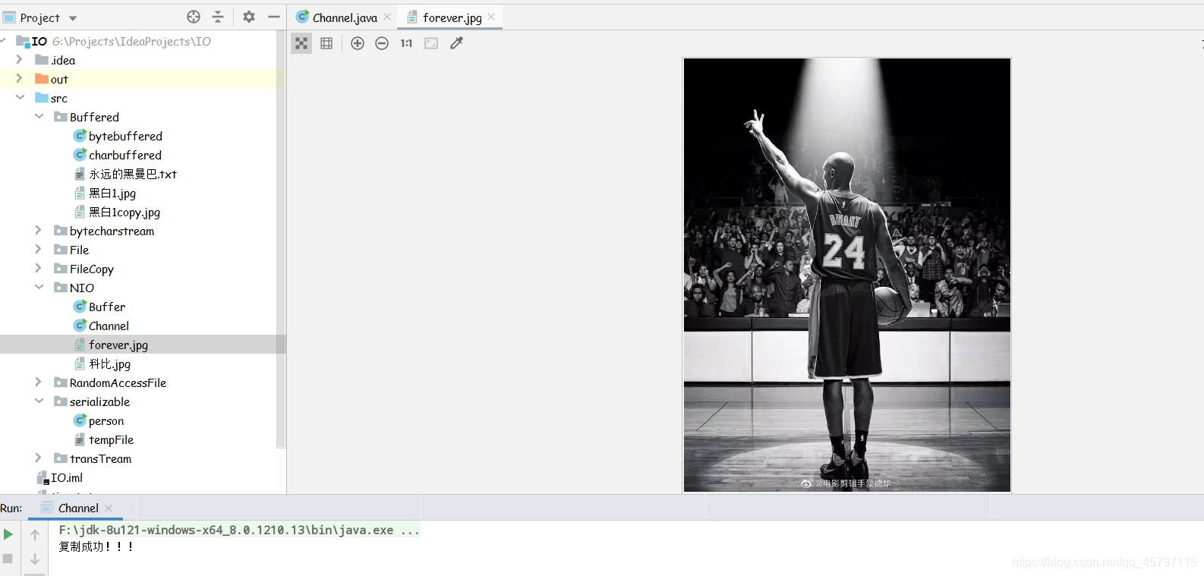Expand the FileCopy package

click(38, 268)
